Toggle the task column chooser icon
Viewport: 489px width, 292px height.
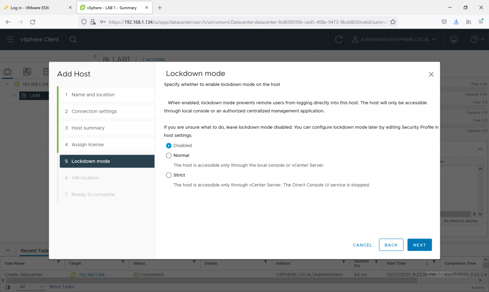click(8, 287)
